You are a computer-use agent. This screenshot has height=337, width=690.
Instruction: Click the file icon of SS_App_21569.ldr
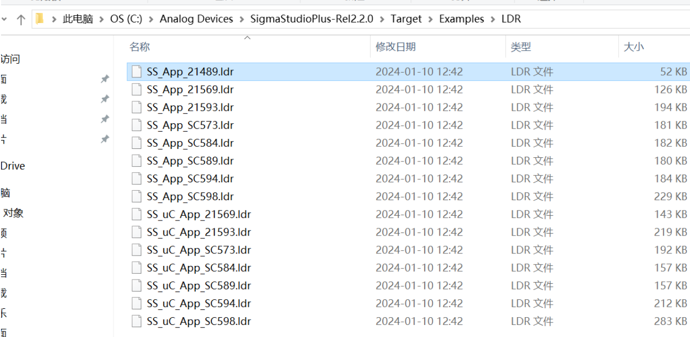137,89
